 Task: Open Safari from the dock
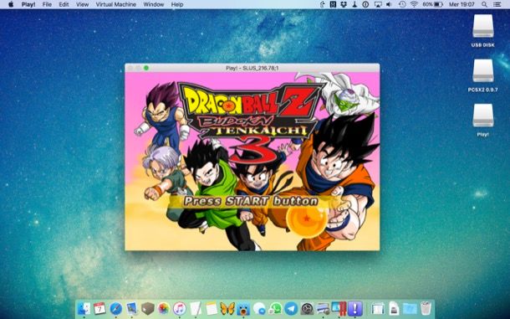[115, 308]
